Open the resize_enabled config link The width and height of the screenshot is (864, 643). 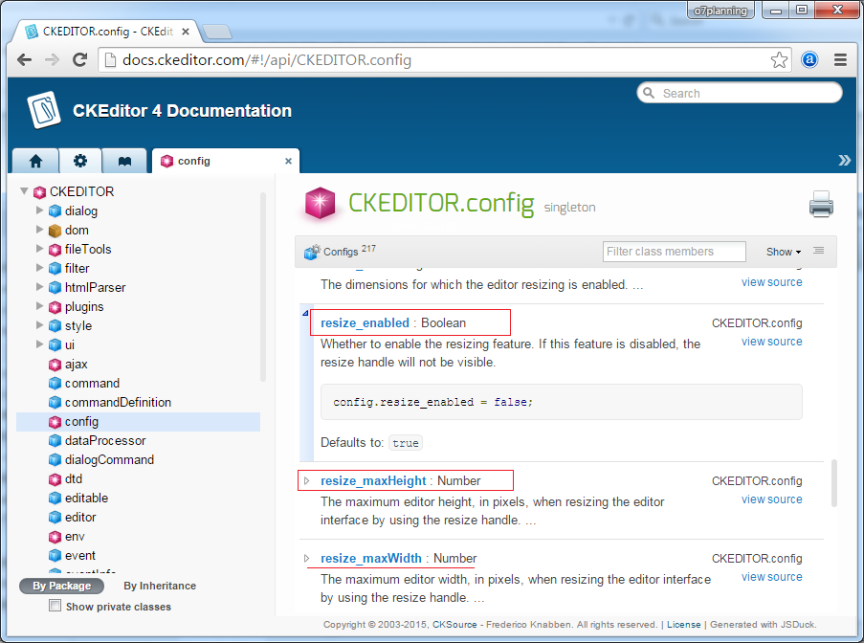365,322
